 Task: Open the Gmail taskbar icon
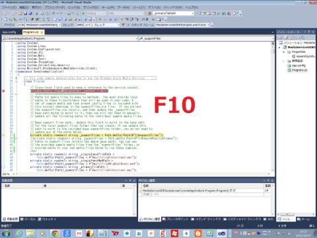tap(79, 233)
